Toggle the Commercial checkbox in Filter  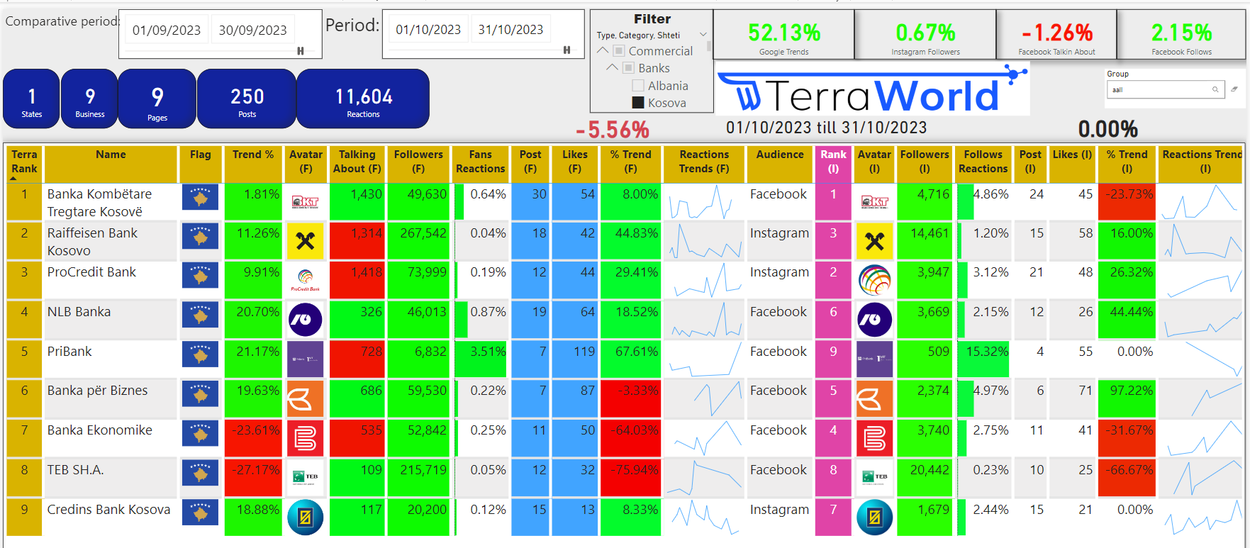coord(619,51)
